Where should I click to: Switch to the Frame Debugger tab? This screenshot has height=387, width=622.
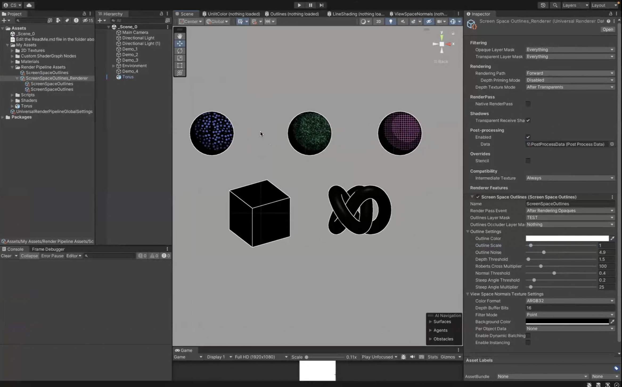(x=48, y=249)
